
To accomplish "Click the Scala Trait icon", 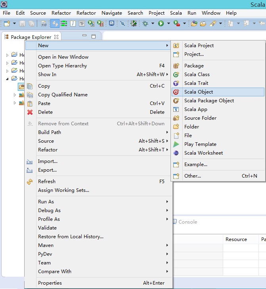I will tap(176, 83).
